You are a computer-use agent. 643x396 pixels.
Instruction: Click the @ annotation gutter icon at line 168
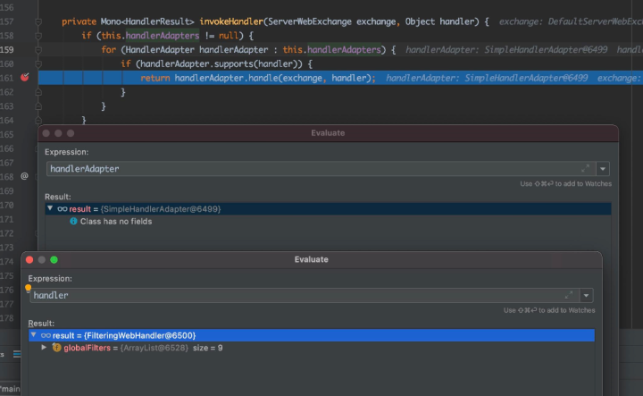[25, 176]
